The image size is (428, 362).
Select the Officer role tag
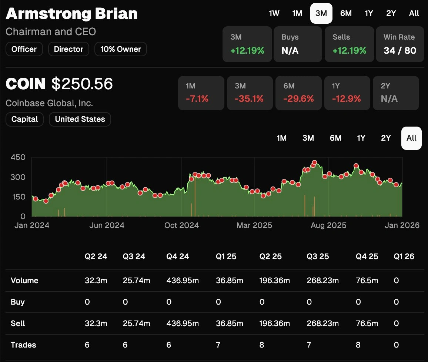point(24,49)
